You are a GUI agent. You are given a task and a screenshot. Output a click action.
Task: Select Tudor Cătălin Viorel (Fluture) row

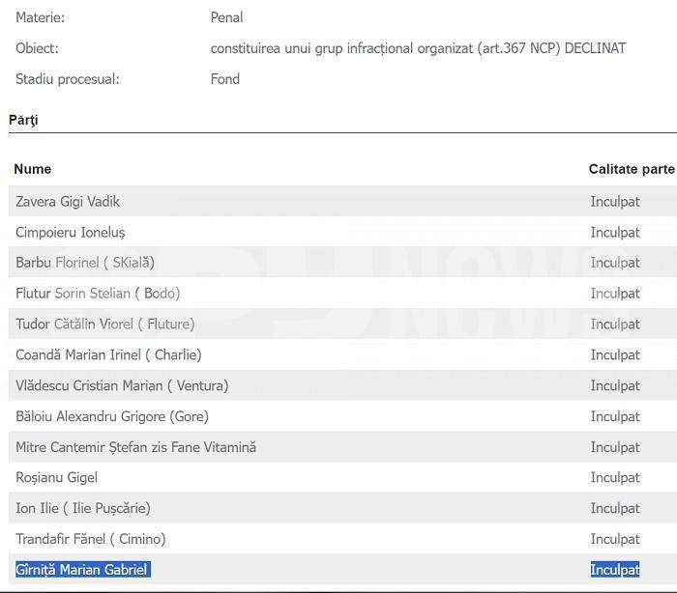click(104, 324)
